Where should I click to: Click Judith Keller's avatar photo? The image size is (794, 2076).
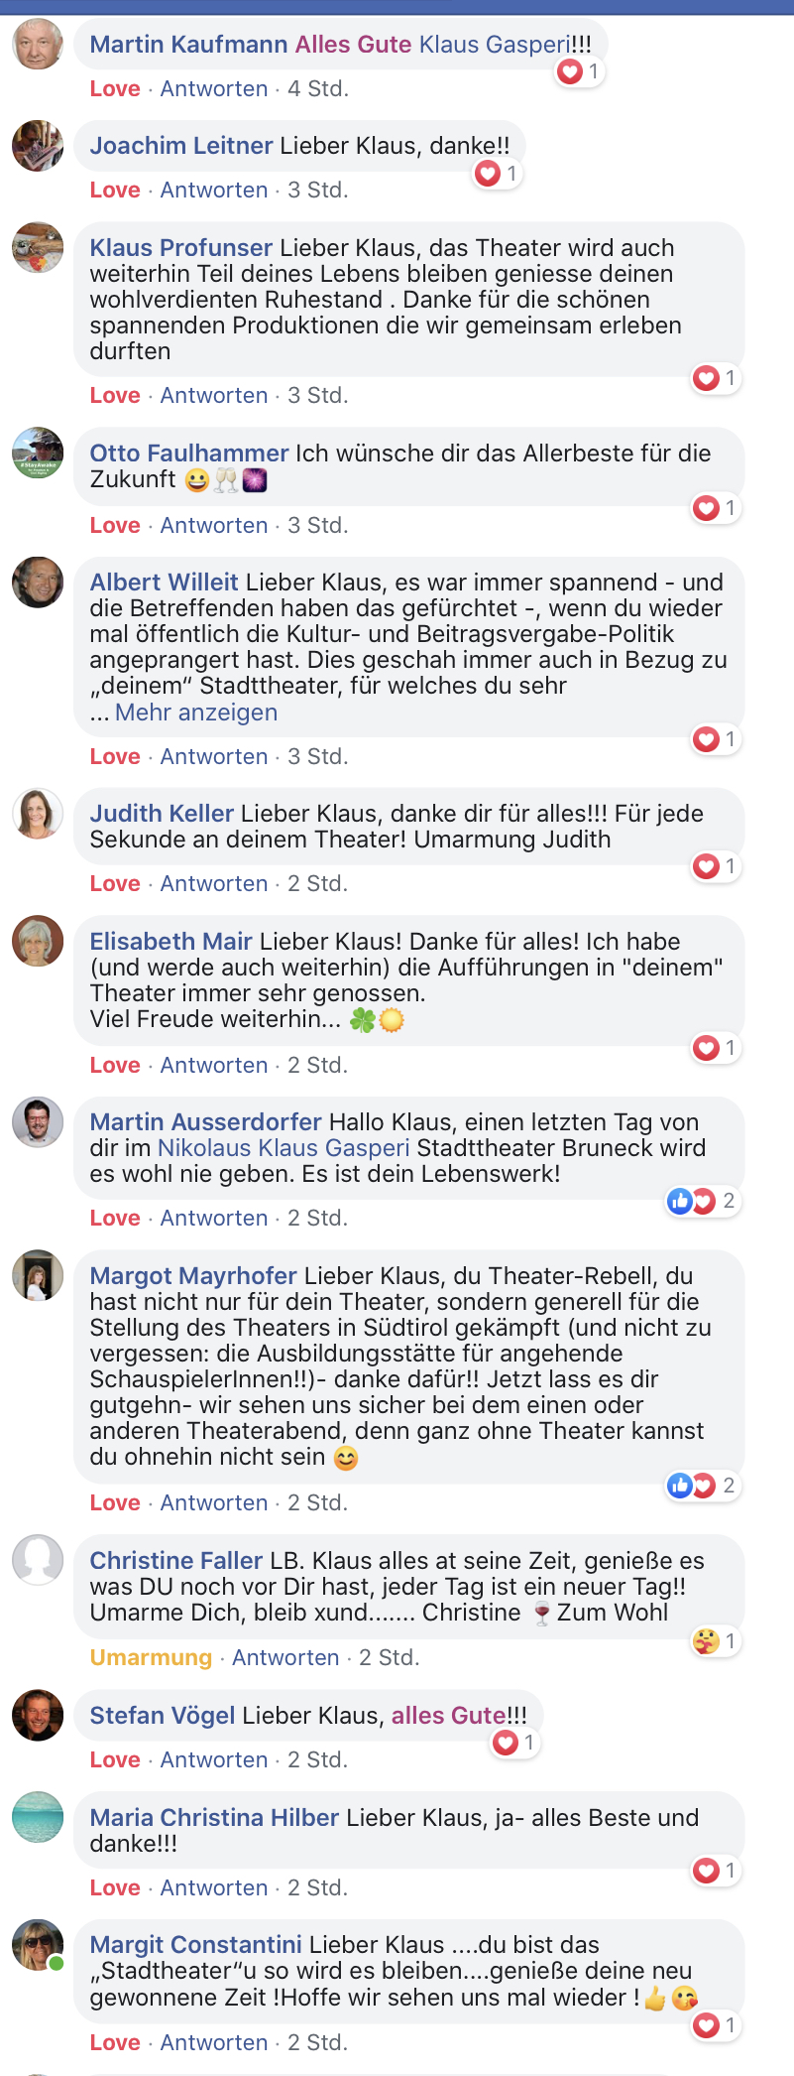pos(38,814)
